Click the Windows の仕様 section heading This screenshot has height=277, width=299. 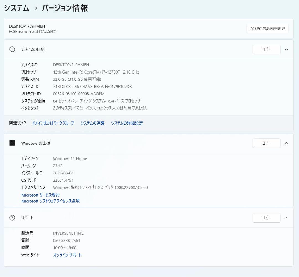[36, 143]
